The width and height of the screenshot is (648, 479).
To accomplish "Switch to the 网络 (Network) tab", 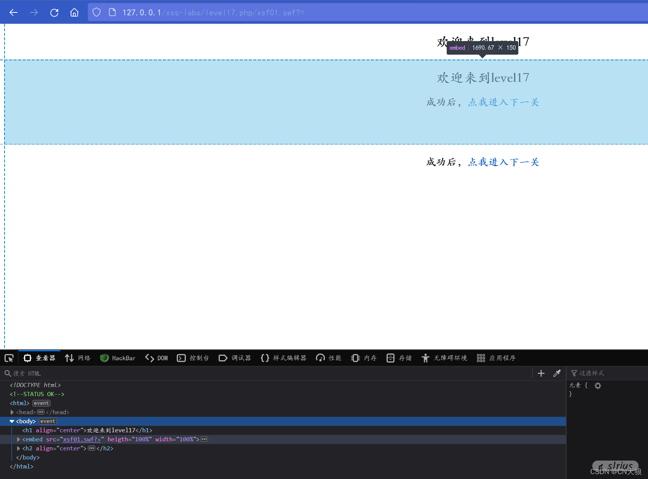I will [78, 358].
